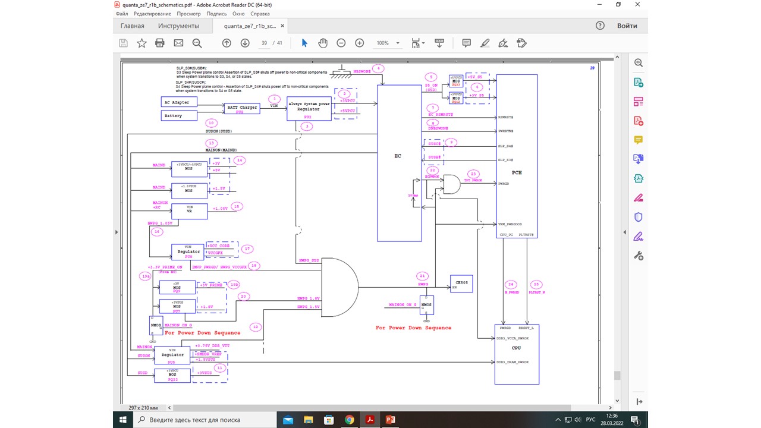The width and height of the screenshot is (761, 428).
Task: Click the РУС language indicator
Action: click(590, 420)
